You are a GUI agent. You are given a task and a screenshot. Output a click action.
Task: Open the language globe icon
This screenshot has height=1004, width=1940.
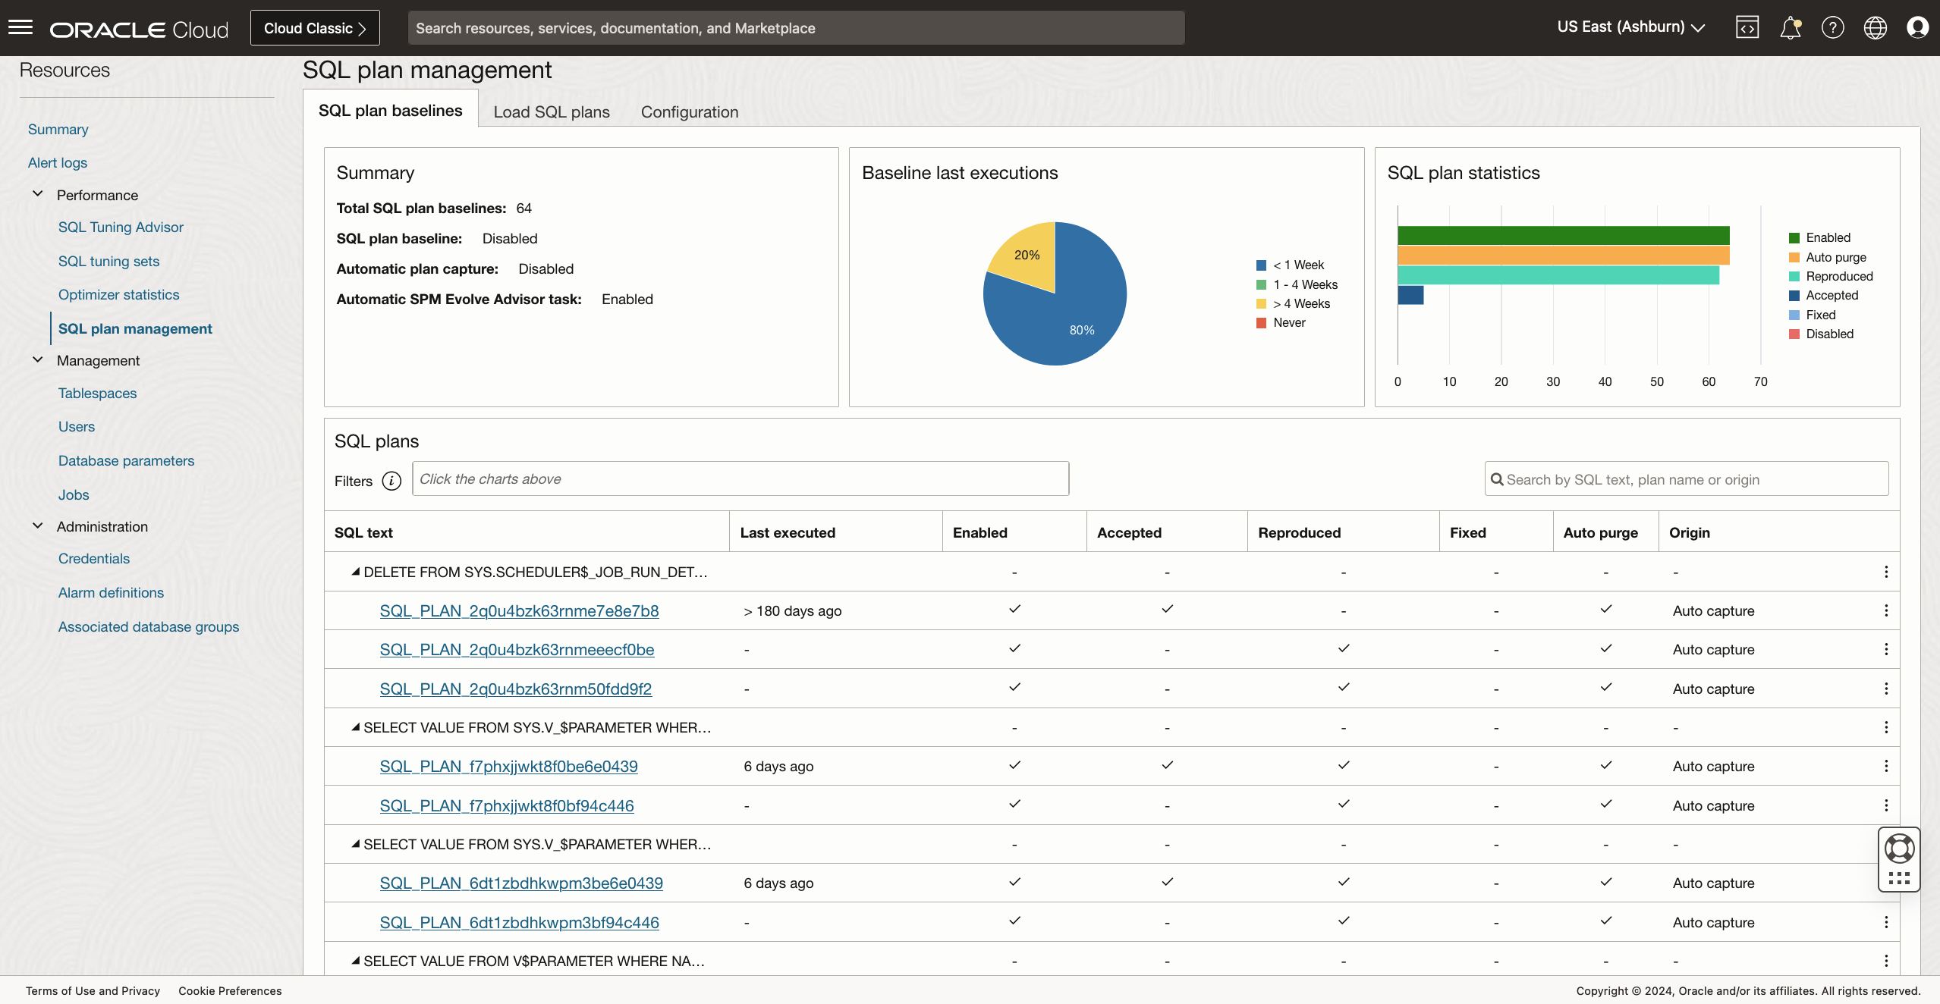click(x=1875, y=28)
